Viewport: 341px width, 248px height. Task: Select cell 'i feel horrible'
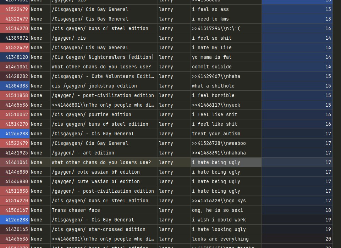point(226,95)
